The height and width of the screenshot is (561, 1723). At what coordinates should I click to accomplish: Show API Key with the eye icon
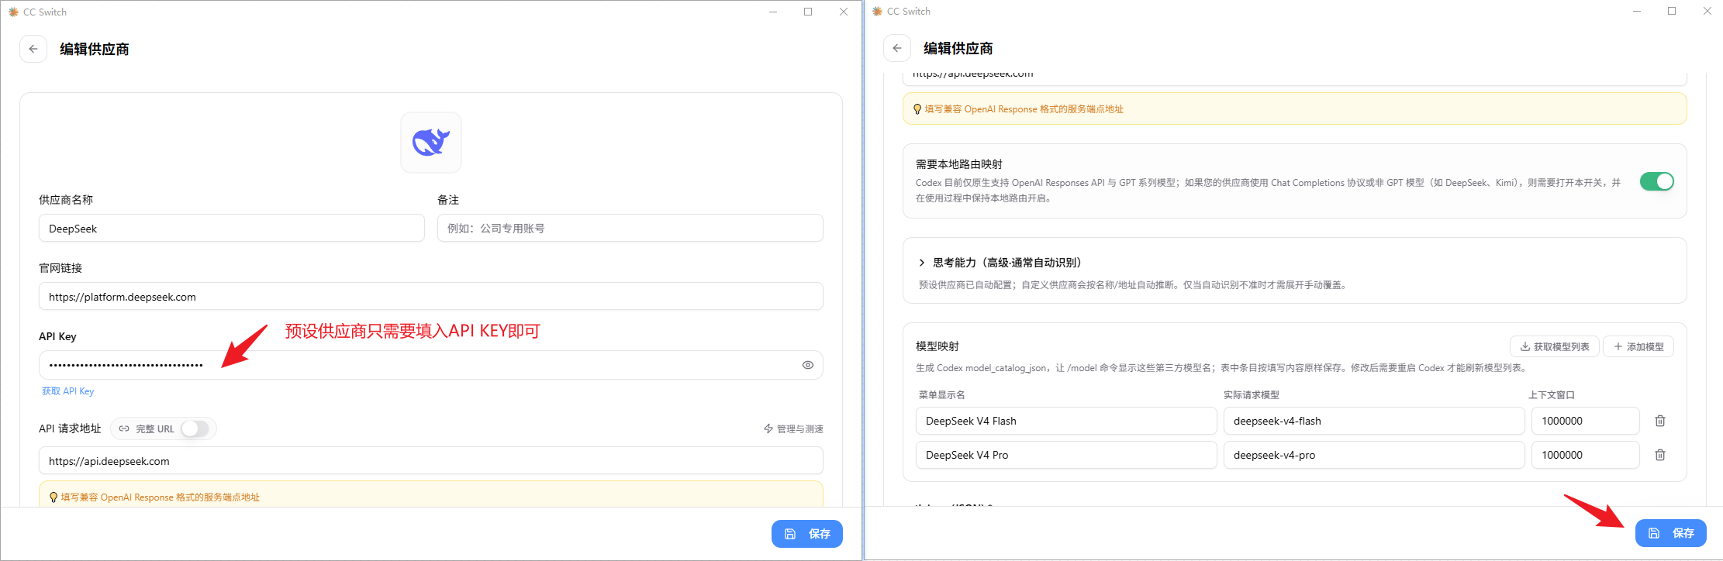tap(808, 365)
